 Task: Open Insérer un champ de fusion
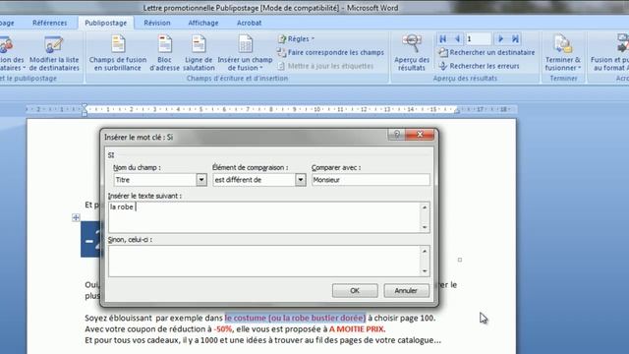pos(245,53)
